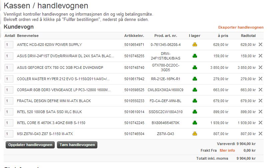The image size is (273, 168).
Task: Click product code SSDSC2CW180A310
Action: (166, 112)
